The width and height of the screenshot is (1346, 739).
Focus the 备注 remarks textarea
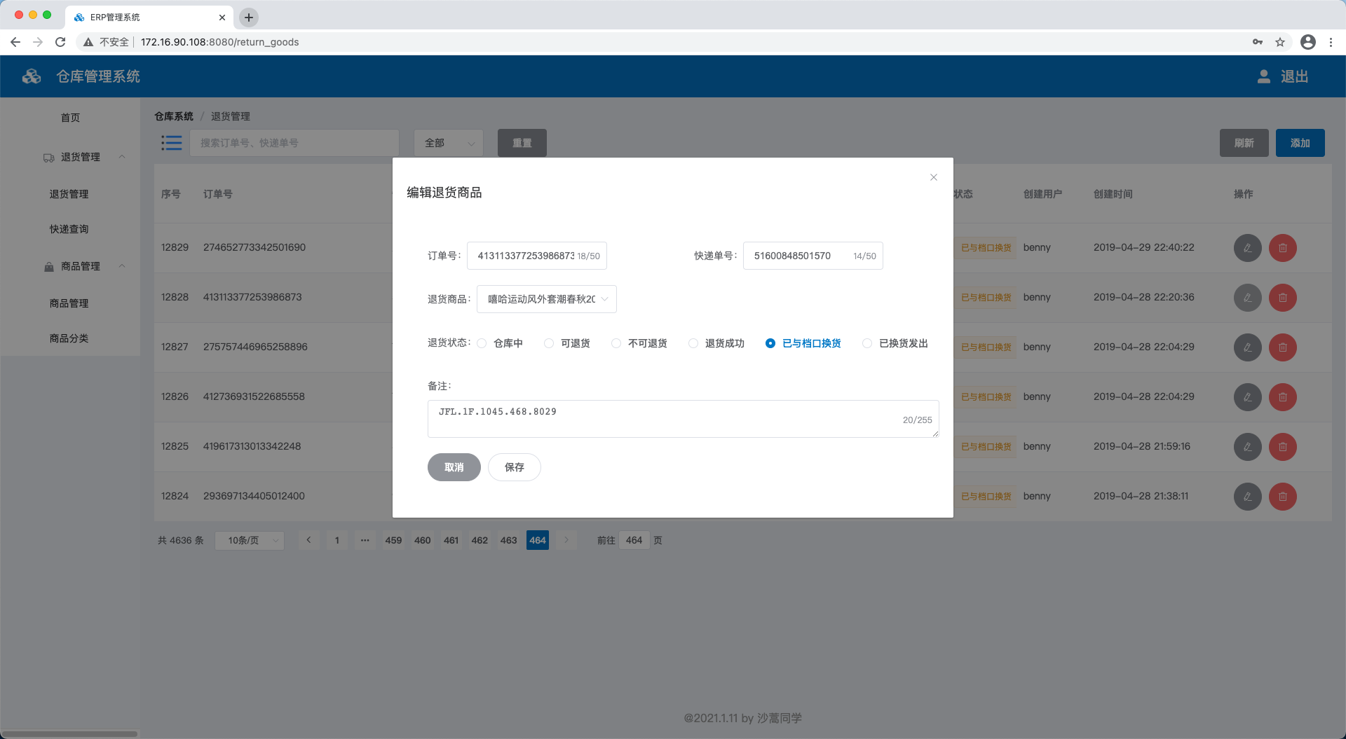(x=684, y=419)
